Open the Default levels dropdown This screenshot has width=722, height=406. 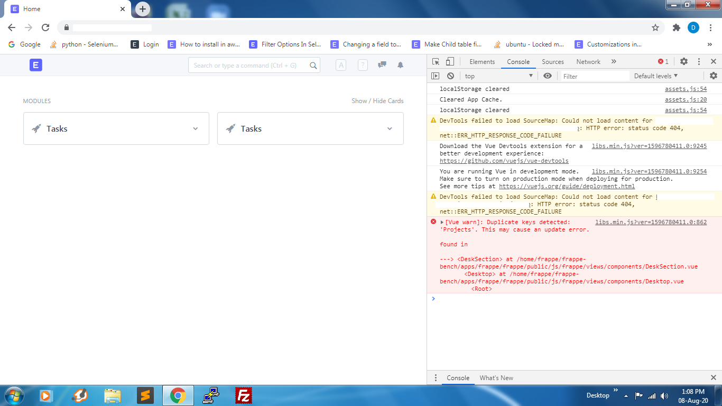click(x=656, y=76)
